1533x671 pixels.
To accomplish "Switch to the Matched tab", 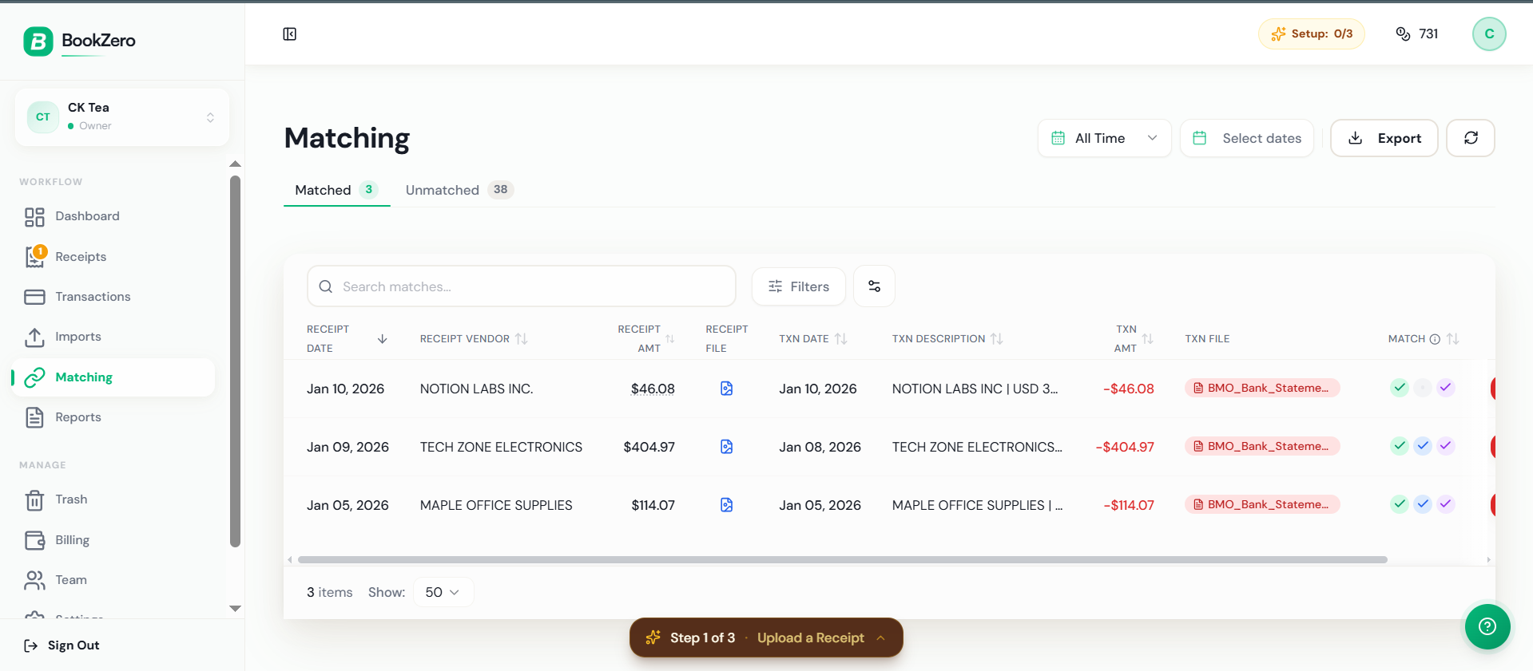I will coord(336,190).
